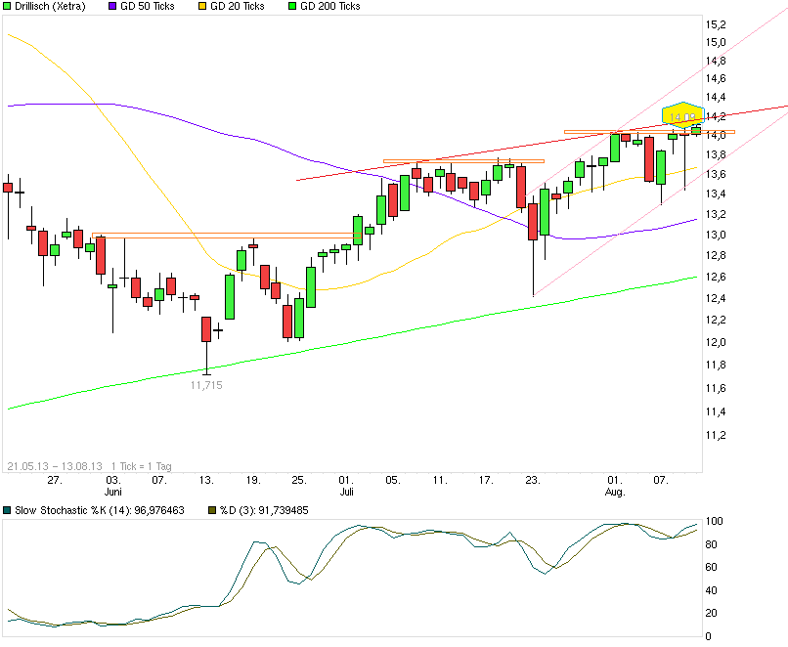
Task: Click the teal Slow Stochastic %K swatch
Action: (x=9, y=510)
